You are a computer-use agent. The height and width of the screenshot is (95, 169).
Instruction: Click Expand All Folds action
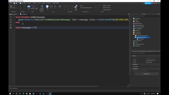[x=106, y=8]
